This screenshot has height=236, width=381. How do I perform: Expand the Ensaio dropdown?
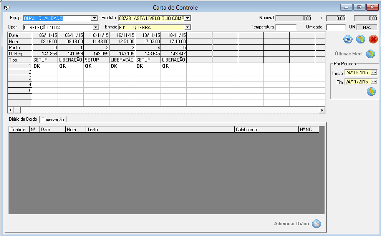tap(187, 27)
